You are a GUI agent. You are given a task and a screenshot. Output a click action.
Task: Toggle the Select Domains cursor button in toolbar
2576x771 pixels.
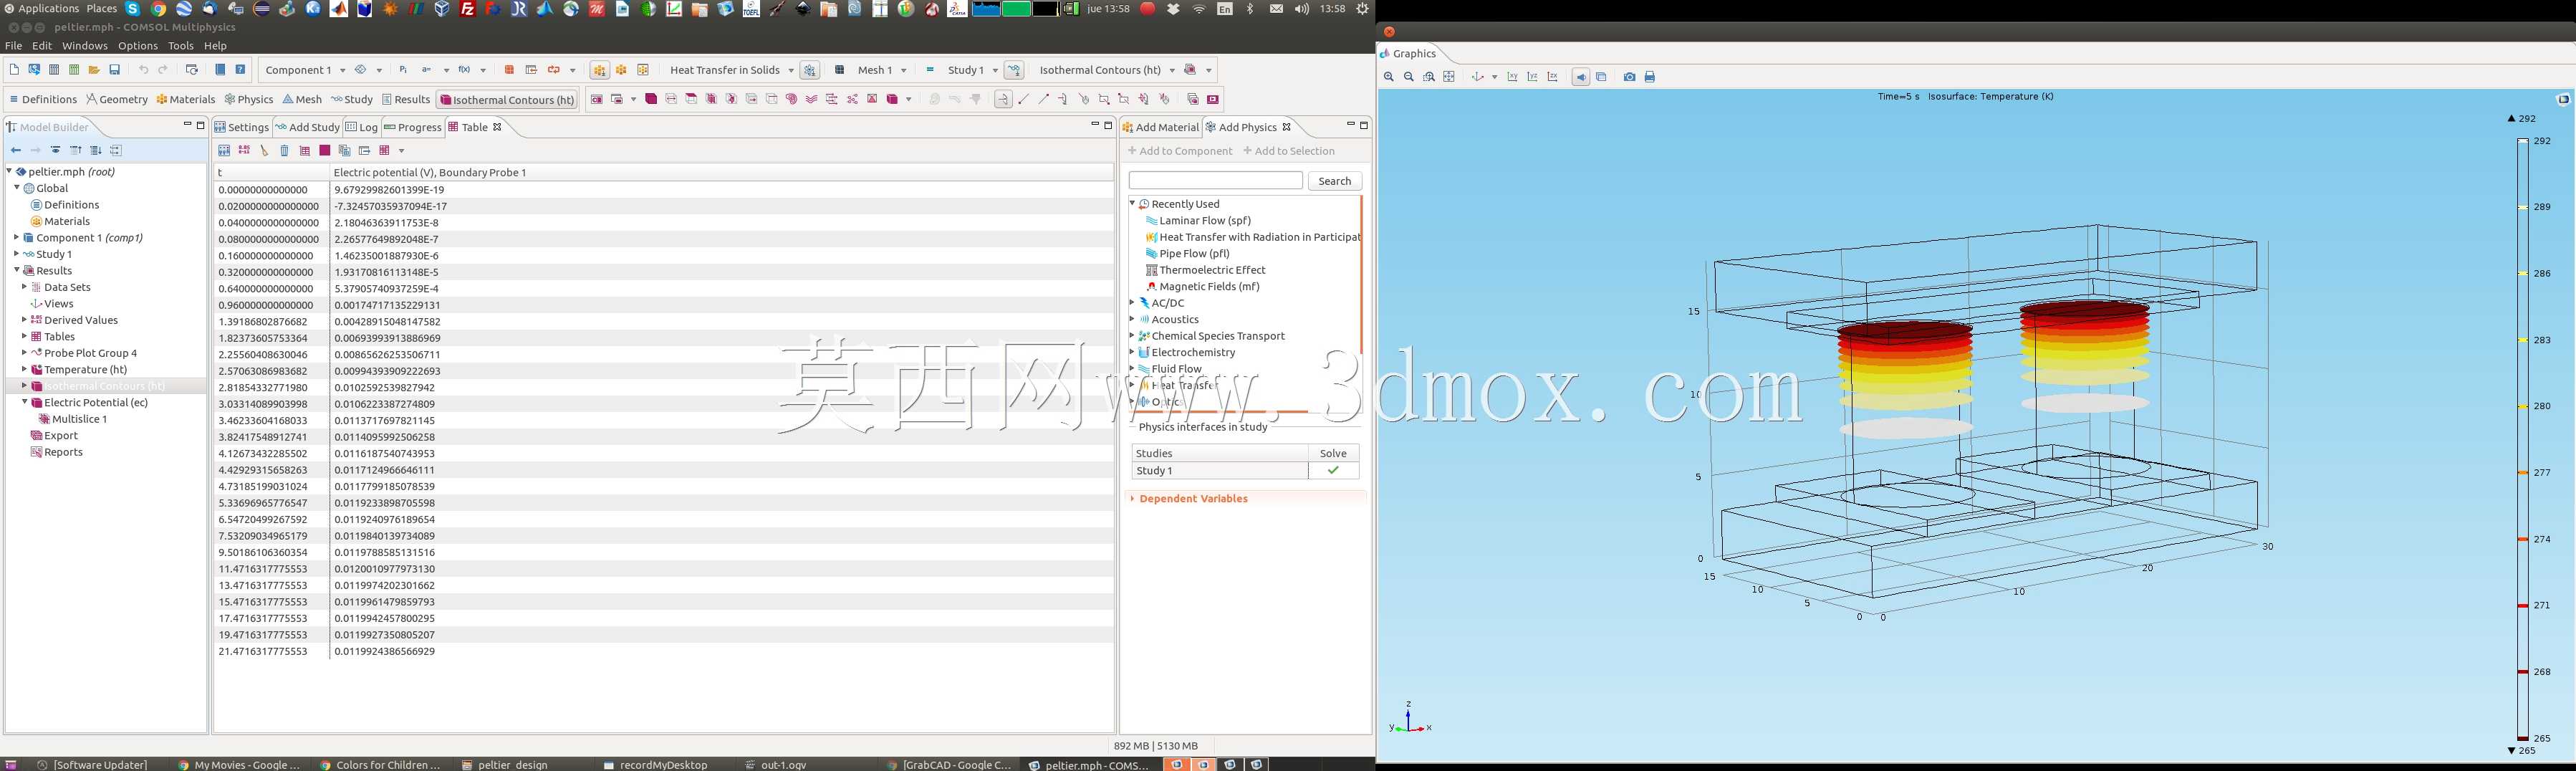click(1003, 99)
